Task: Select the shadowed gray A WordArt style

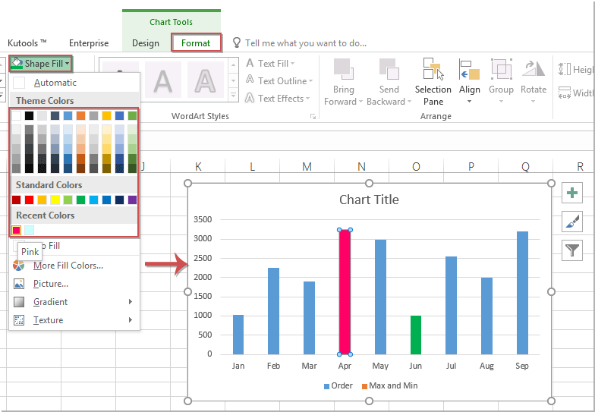Action: 162,81
